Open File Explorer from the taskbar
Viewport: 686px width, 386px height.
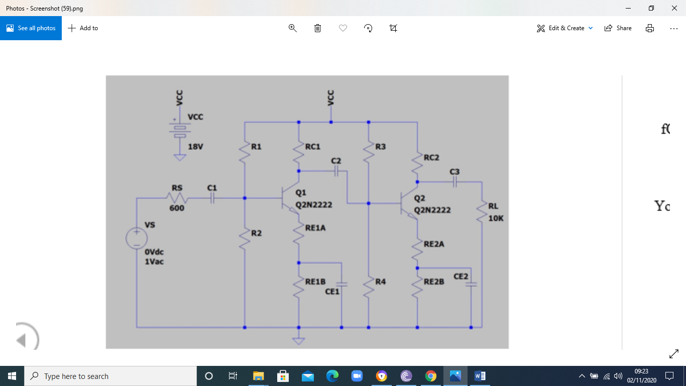[x=258, y=376]
